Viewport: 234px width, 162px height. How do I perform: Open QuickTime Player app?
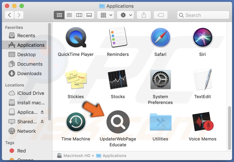(x=76, y=38)
